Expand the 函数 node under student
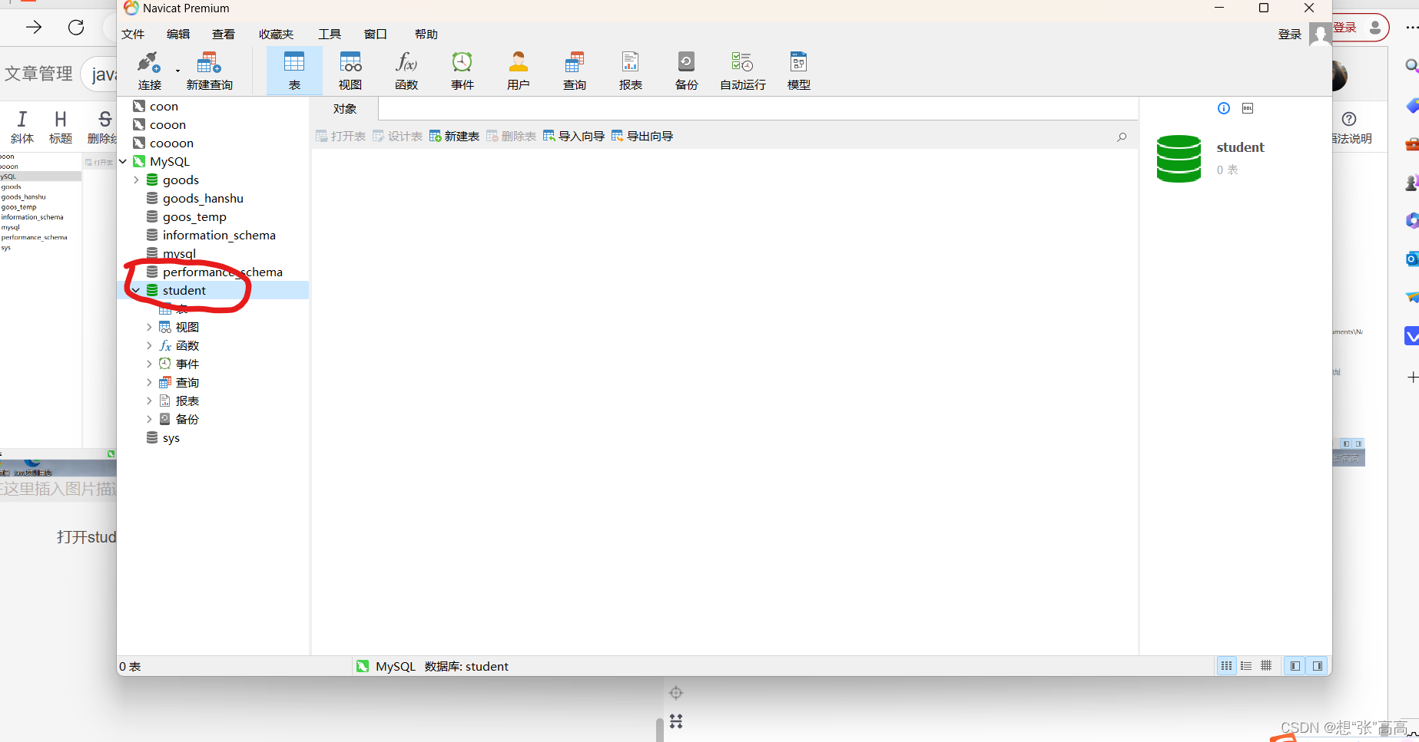Image resolution: width=1419 pixels, height=742 pixels. pyautogui.click(x=149, y=346)
